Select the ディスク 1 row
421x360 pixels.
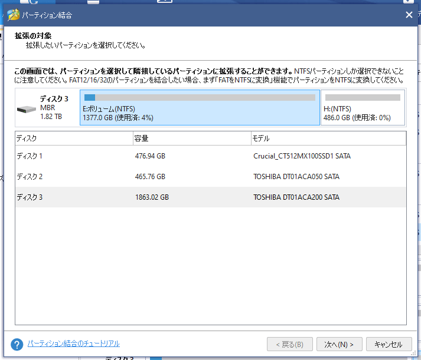(210, 156)
